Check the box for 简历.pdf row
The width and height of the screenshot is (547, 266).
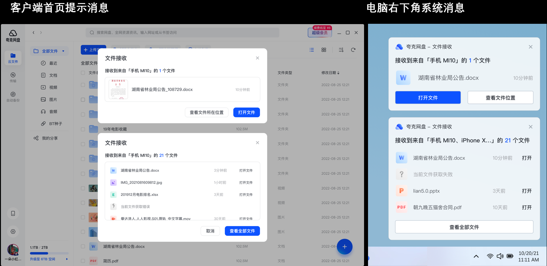[x=83, y=261]
